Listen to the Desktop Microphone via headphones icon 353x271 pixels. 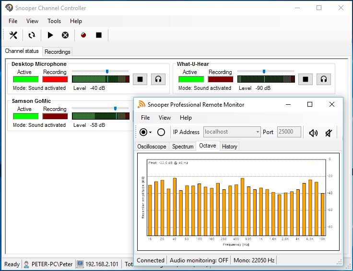158,79
